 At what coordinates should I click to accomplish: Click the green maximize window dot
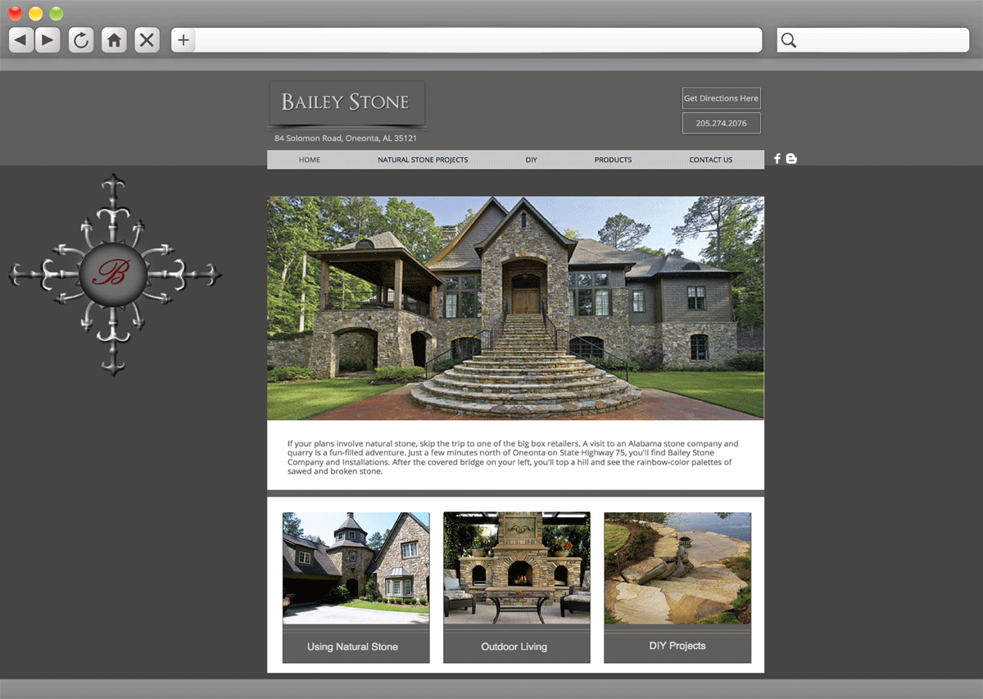point(56,13)
